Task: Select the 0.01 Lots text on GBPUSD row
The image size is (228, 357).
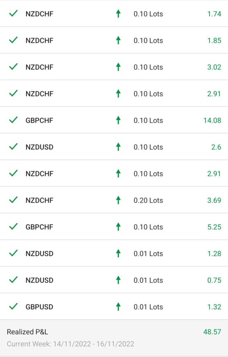Action: coord(148,307)
